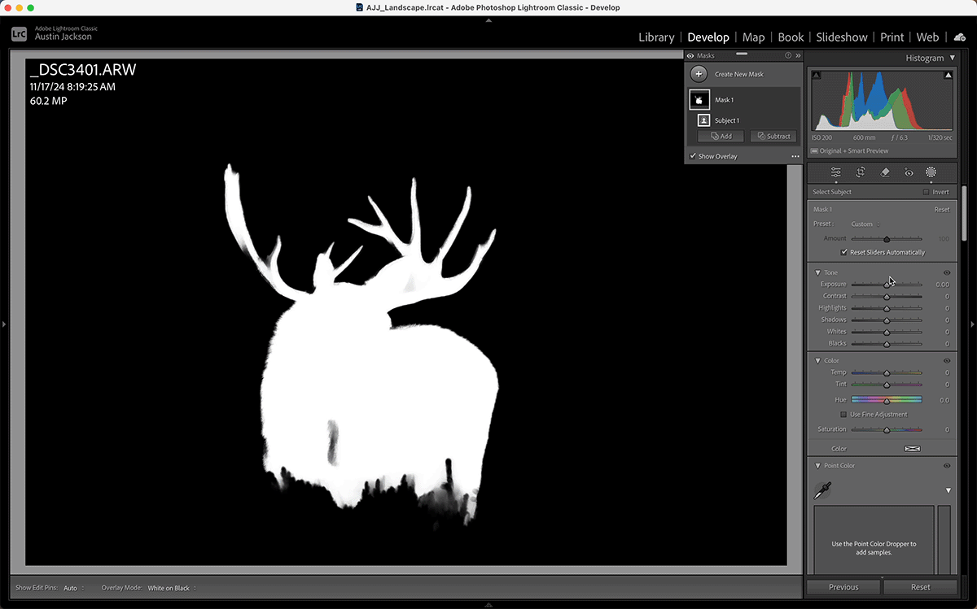Viewport: 977px width, 609px height.
Task: Collapse the Tone section triangle
Action: 817,272
